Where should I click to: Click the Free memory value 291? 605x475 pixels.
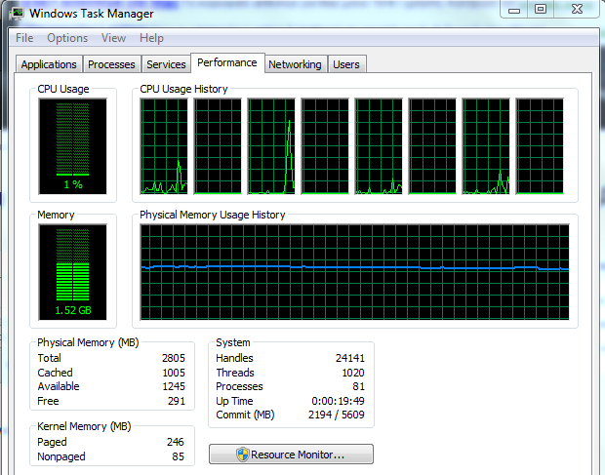(x=177, y=401)
